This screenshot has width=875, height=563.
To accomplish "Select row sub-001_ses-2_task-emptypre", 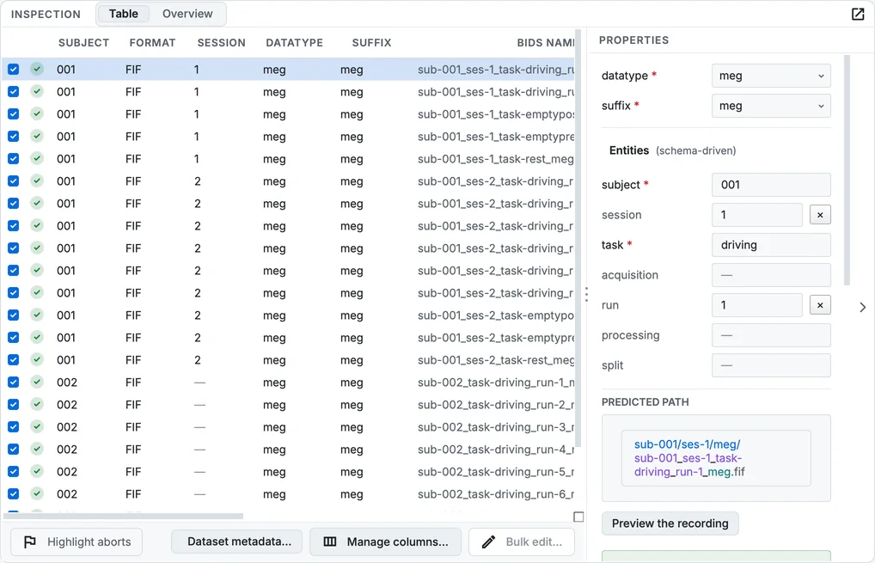I will coord(288,337).
